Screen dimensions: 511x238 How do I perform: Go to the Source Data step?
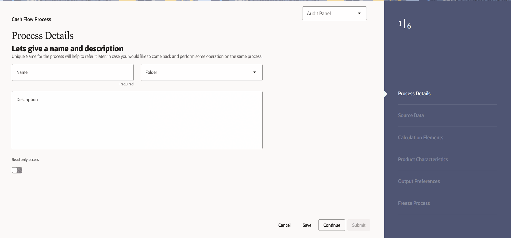tap(411, 115)
